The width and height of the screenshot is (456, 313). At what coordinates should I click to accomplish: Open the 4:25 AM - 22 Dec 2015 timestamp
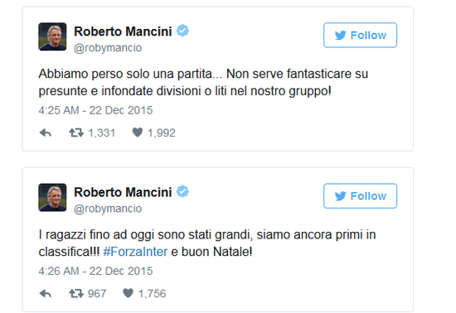pos(95,110)
